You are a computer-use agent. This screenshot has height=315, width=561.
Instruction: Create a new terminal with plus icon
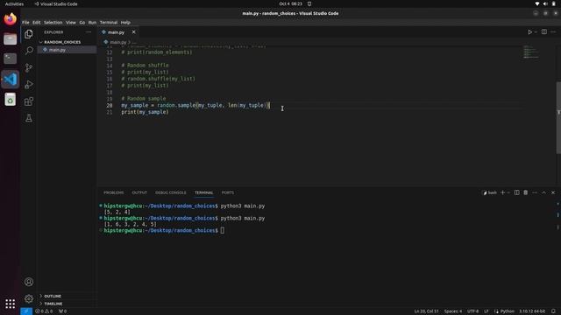coord(502,192)
